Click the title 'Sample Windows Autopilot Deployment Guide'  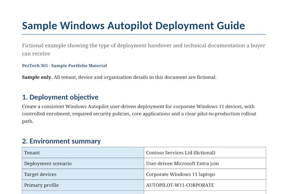point(133,26)
